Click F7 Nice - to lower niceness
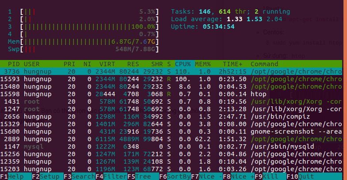This screenshot has height=180, width=347. [x=207, y=176]
